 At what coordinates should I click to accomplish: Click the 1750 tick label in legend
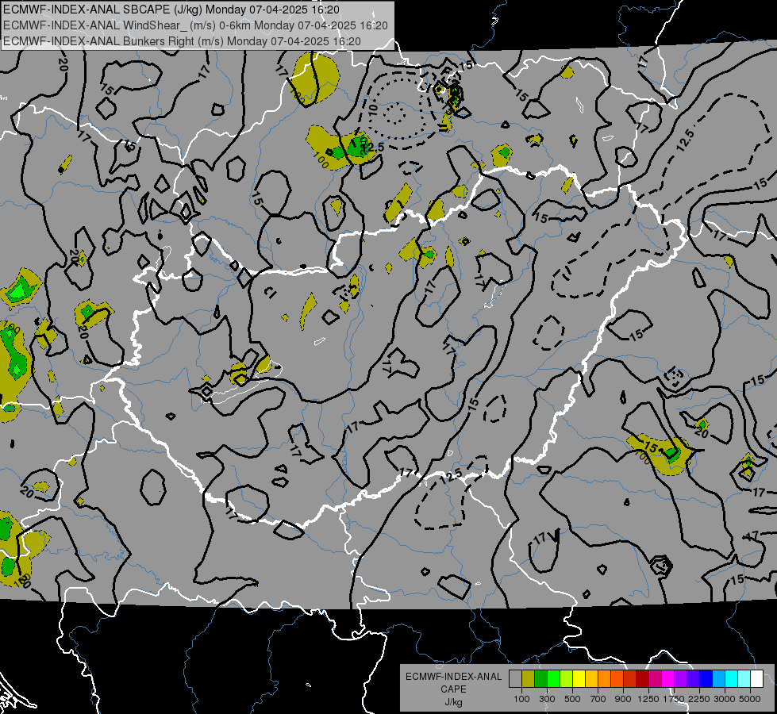pos(674,699)
